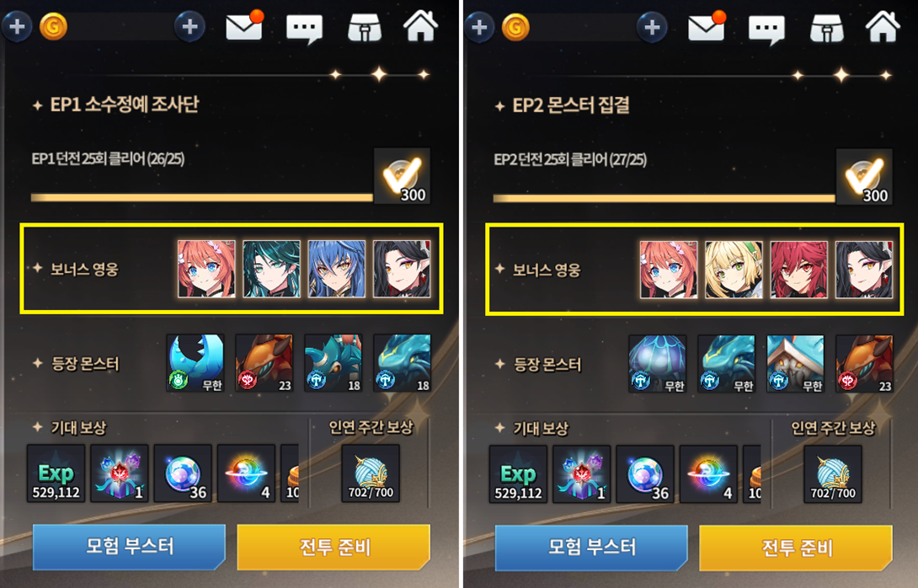Click the rainbow planet orb reward in EP1
918x588 pixels.
point(247,473)
